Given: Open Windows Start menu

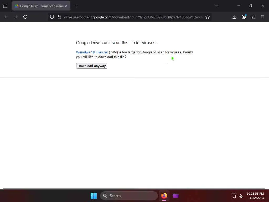Looking at the screenshot, I should 94,196.
